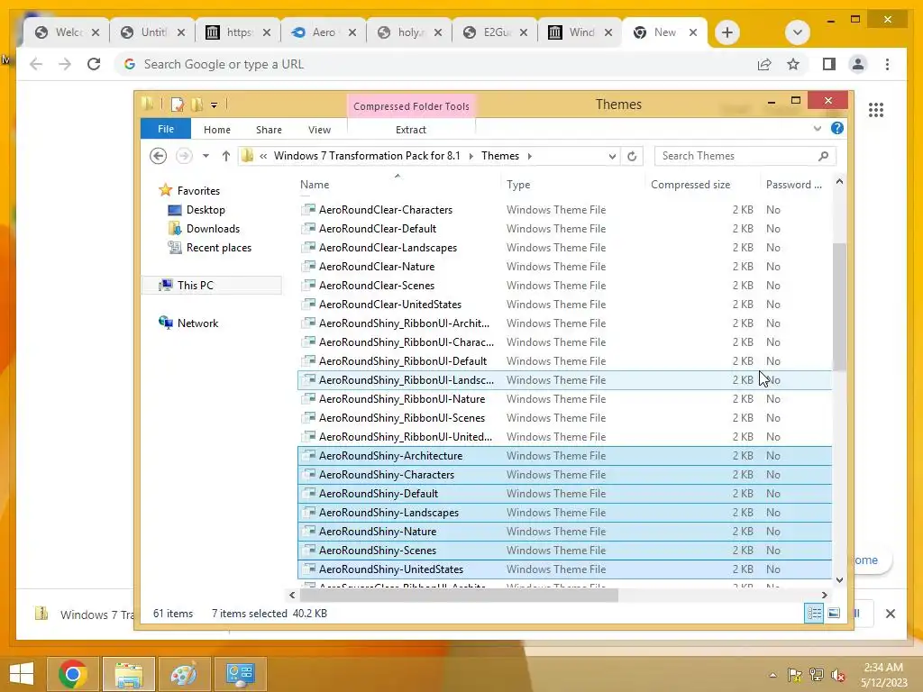Open recent locations dropdown arrow
Viewport: 923px width, 692px height.
[x=206, y=156]
